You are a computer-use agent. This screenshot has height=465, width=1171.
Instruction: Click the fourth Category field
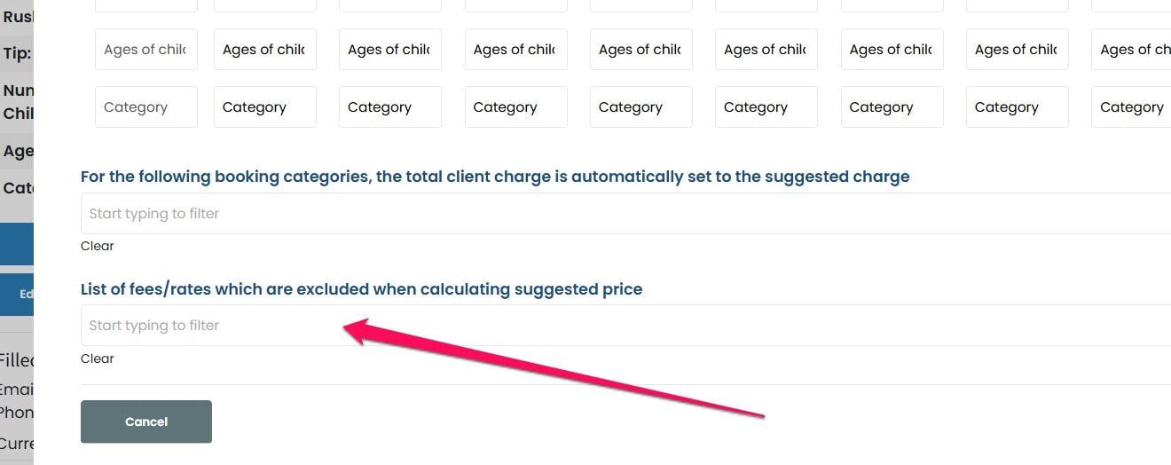pyautogui.click(x=515, y=107)
